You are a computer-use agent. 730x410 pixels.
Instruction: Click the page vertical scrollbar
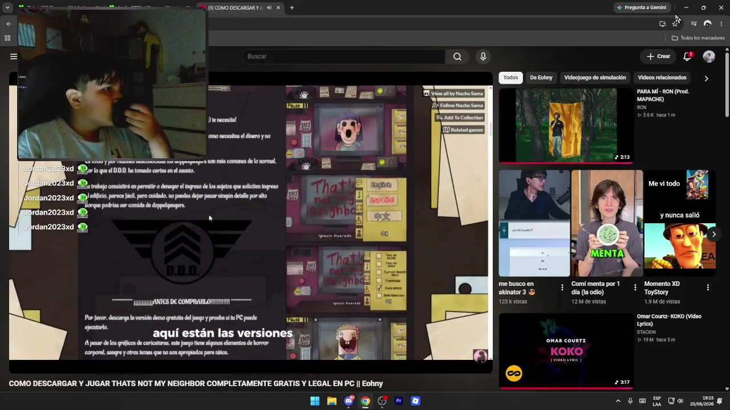pyautogui.click(x=727, y=85)
